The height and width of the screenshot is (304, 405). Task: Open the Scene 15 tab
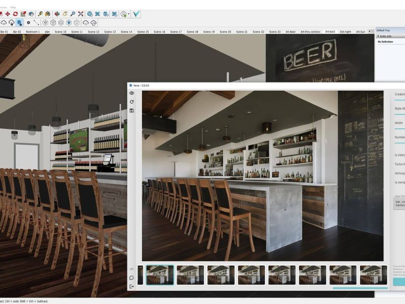[x=143, y=32]
